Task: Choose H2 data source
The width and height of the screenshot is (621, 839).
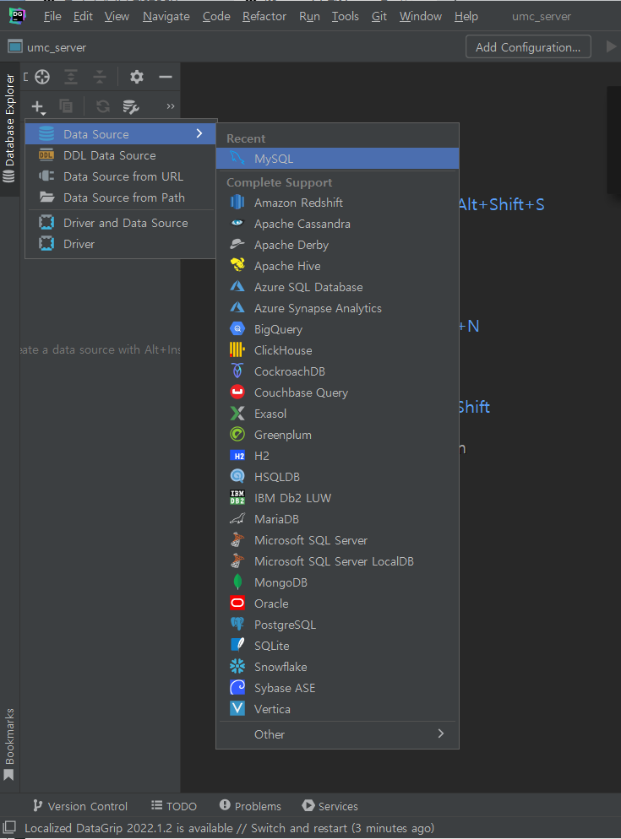Action: (x=338, y=456)
